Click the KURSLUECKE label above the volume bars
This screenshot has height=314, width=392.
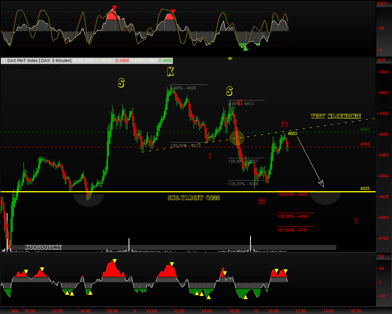click(x=42, y=247)
